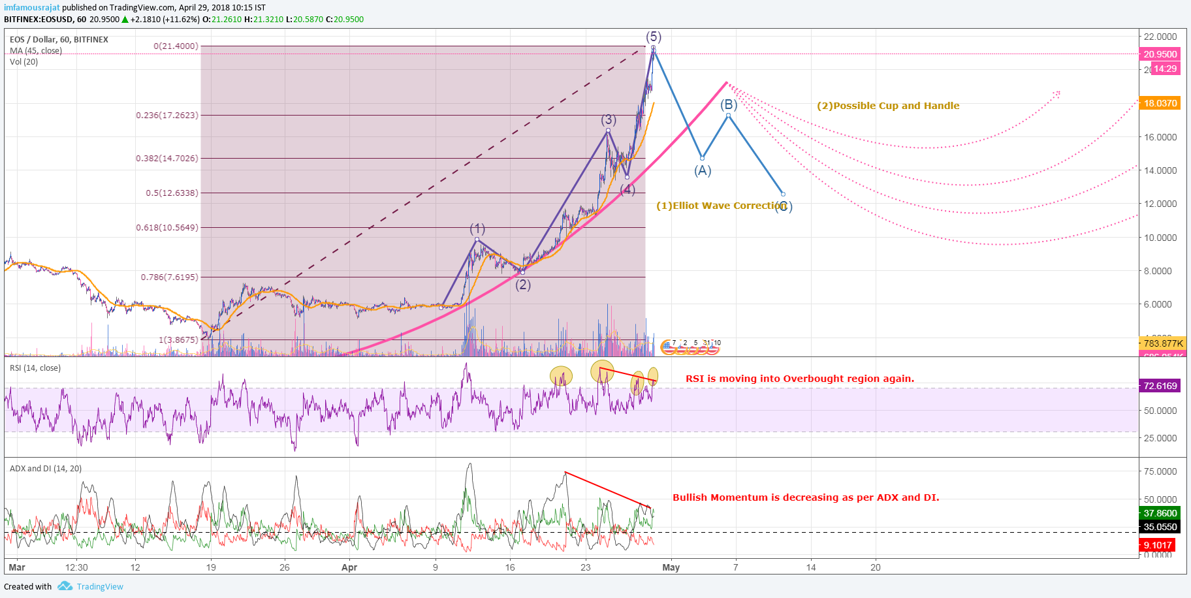This screenshot has height=598, width=1191.
Task: Click the 22.0000 price axis label
Action: point(1160,37)
